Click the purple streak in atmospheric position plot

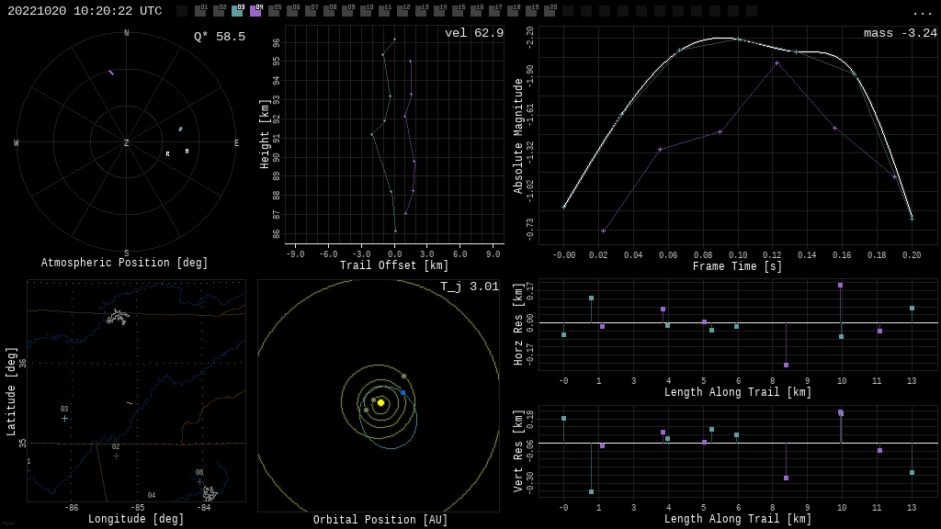click(111, 73)
